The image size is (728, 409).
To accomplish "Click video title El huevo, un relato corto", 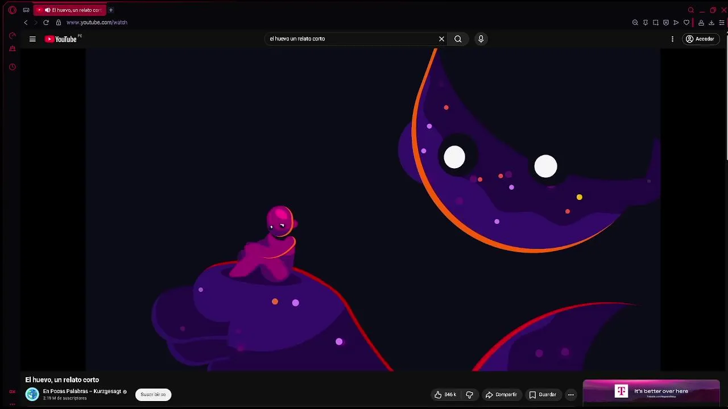I will (62, 380).
